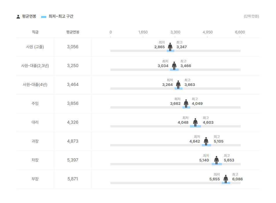Click the 3,300 axis tick label
Viewport: 276px width, 203px height.
pyautogui.click(x=175, y=32)
